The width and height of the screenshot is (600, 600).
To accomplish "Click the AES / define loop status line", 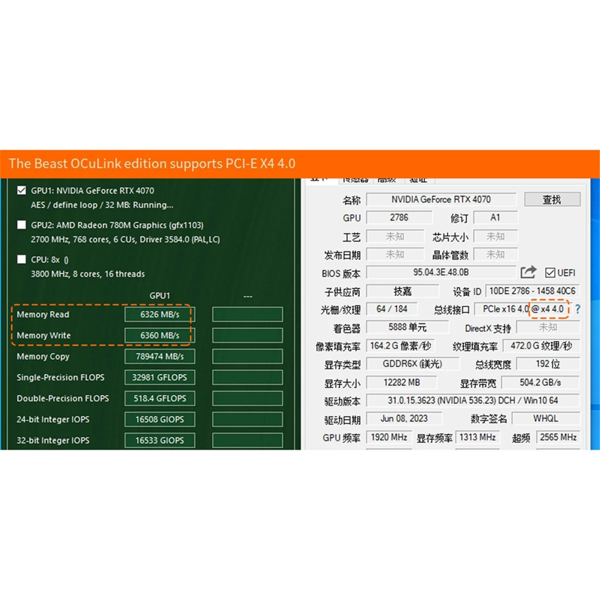I will [x=102, y=205].
